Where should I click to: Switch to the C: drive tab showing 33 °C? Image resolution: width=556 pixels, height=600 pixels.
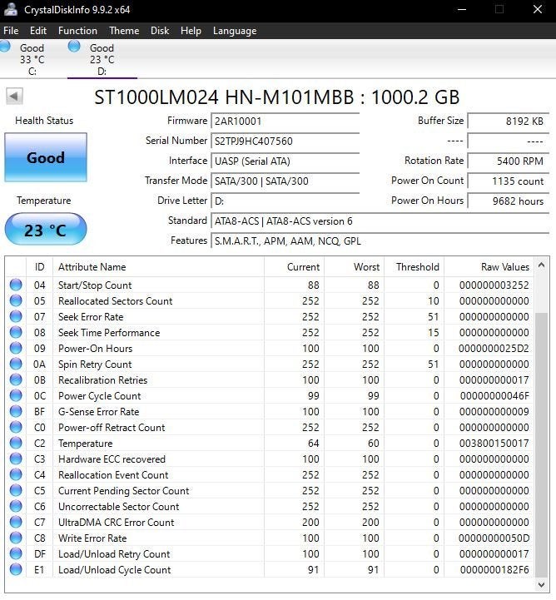(x=32, y=59)
